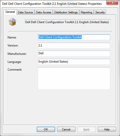Close the Properties dialog with the X button
The width and height of the screenshot is (120, 136).
point(112,3)
